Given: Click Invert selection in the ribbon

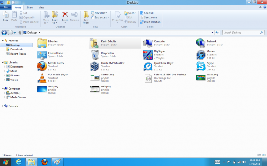Looking at the screenshot, I should click(x=150, y=22).
